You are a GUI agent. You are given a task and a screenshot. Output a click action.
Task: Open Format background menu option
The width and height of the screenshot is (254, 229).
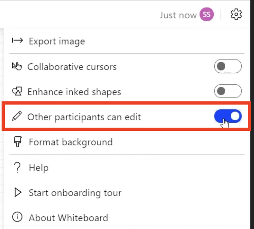[127, 142]
